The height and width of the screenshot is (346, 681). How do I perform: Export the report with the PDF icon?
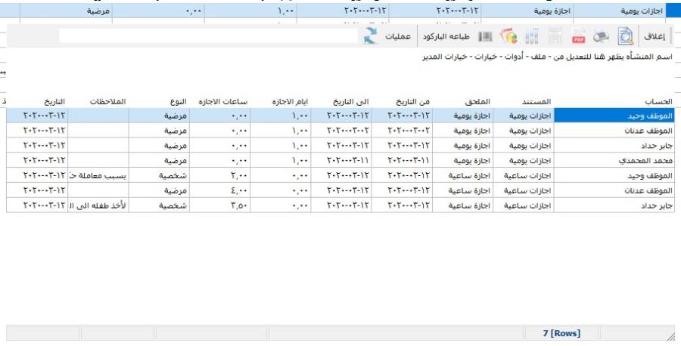pyautogui.click(x=579, y=37)
